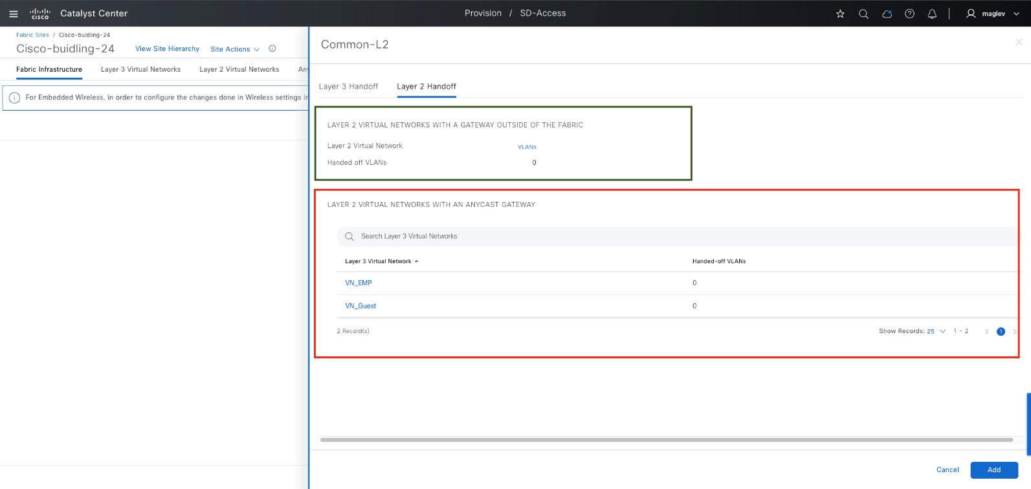Viewport: 1031px width, 489px height.
Task: Open global search magnifier icon
Action: click(863, 14)
